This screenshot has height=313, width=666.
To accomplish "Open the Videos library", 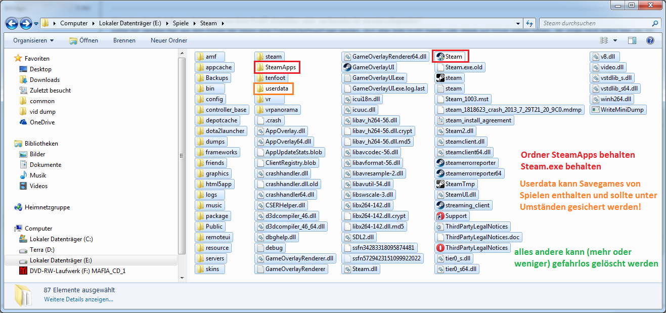I will click(38, 186).
